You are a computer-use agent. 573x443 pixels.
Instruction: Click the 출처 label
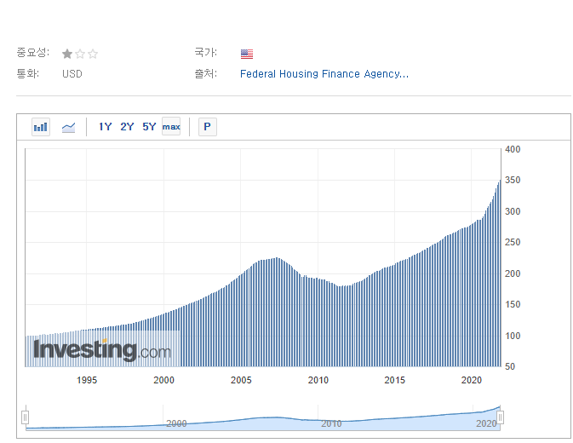205,74
